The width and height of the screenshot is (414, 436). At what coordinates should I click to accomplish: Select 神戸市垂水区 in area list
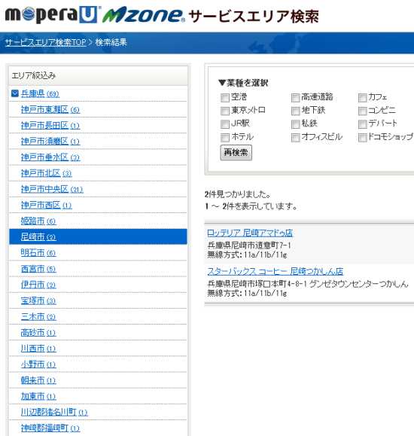coord(50,157)
